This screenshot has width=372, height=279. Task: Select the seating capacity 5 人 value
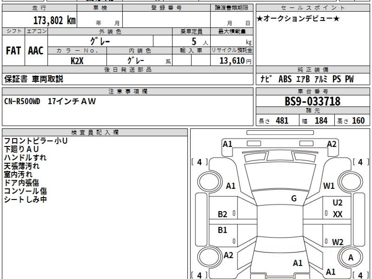(x=200, y=41)
